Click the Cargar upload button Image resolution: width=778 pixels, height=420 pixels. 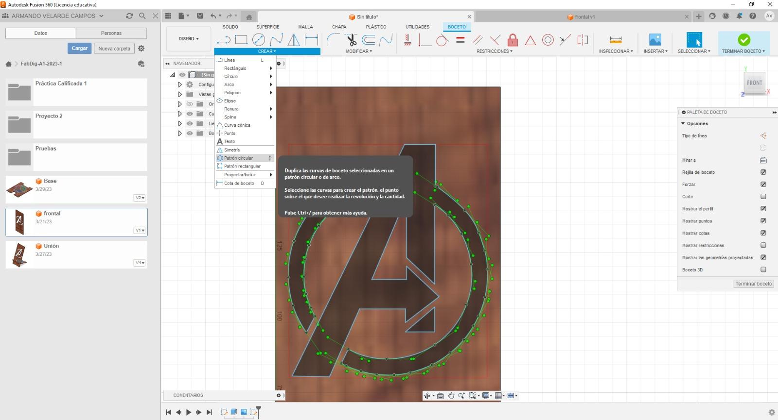click(x=80, y=48)
